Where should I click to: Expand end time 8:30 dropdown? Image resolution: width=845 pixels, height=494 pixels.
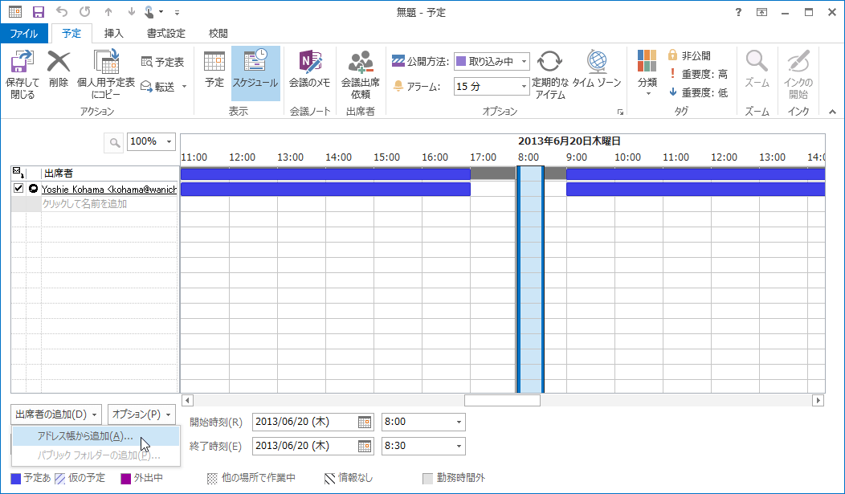tap(459, 446)
